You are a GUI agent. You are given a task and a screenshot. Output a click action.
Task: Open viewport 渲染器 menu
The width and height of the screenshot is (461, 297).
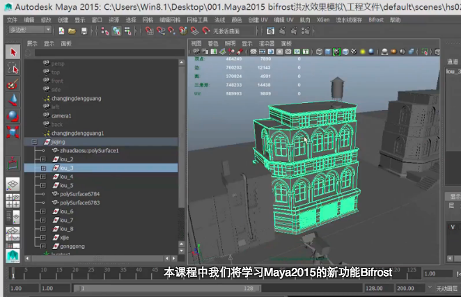pos(267,44)
